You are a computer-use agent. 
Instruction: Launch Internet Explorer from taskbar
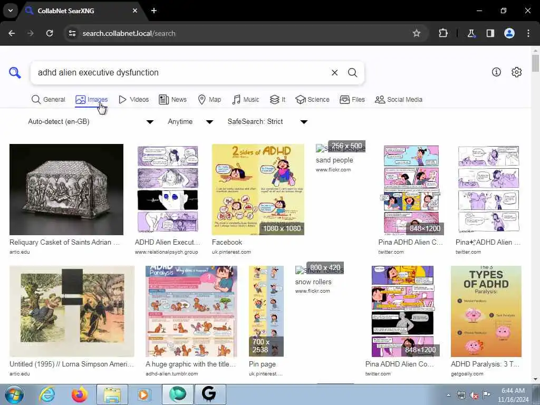click(x=47, y=394)
